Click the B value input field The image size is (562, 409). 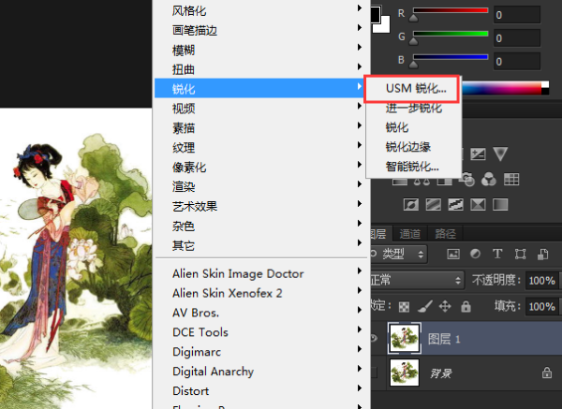516,61
